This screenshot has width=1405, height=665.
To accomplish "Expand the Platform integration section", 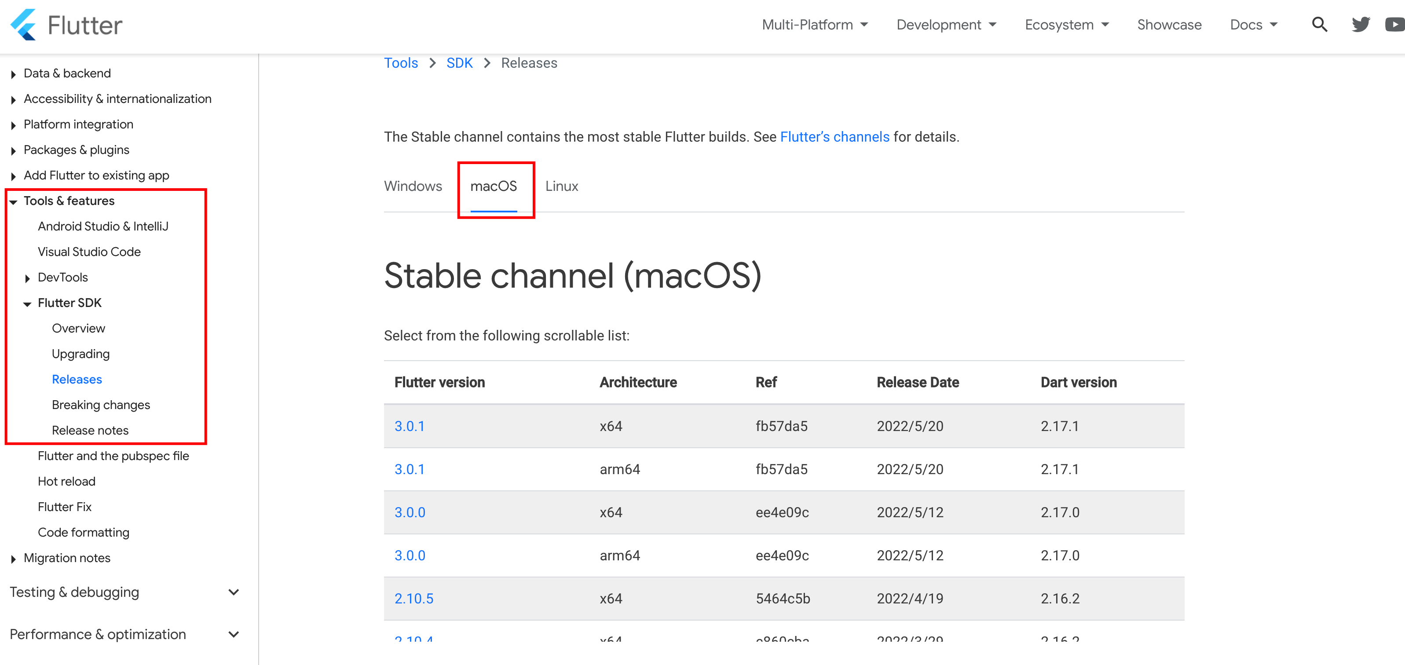I will click(x=78, y=124).
